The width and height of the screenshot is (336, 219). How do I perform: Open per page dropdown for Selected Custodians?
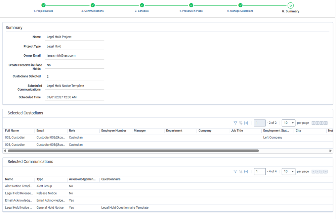point(288,123)
